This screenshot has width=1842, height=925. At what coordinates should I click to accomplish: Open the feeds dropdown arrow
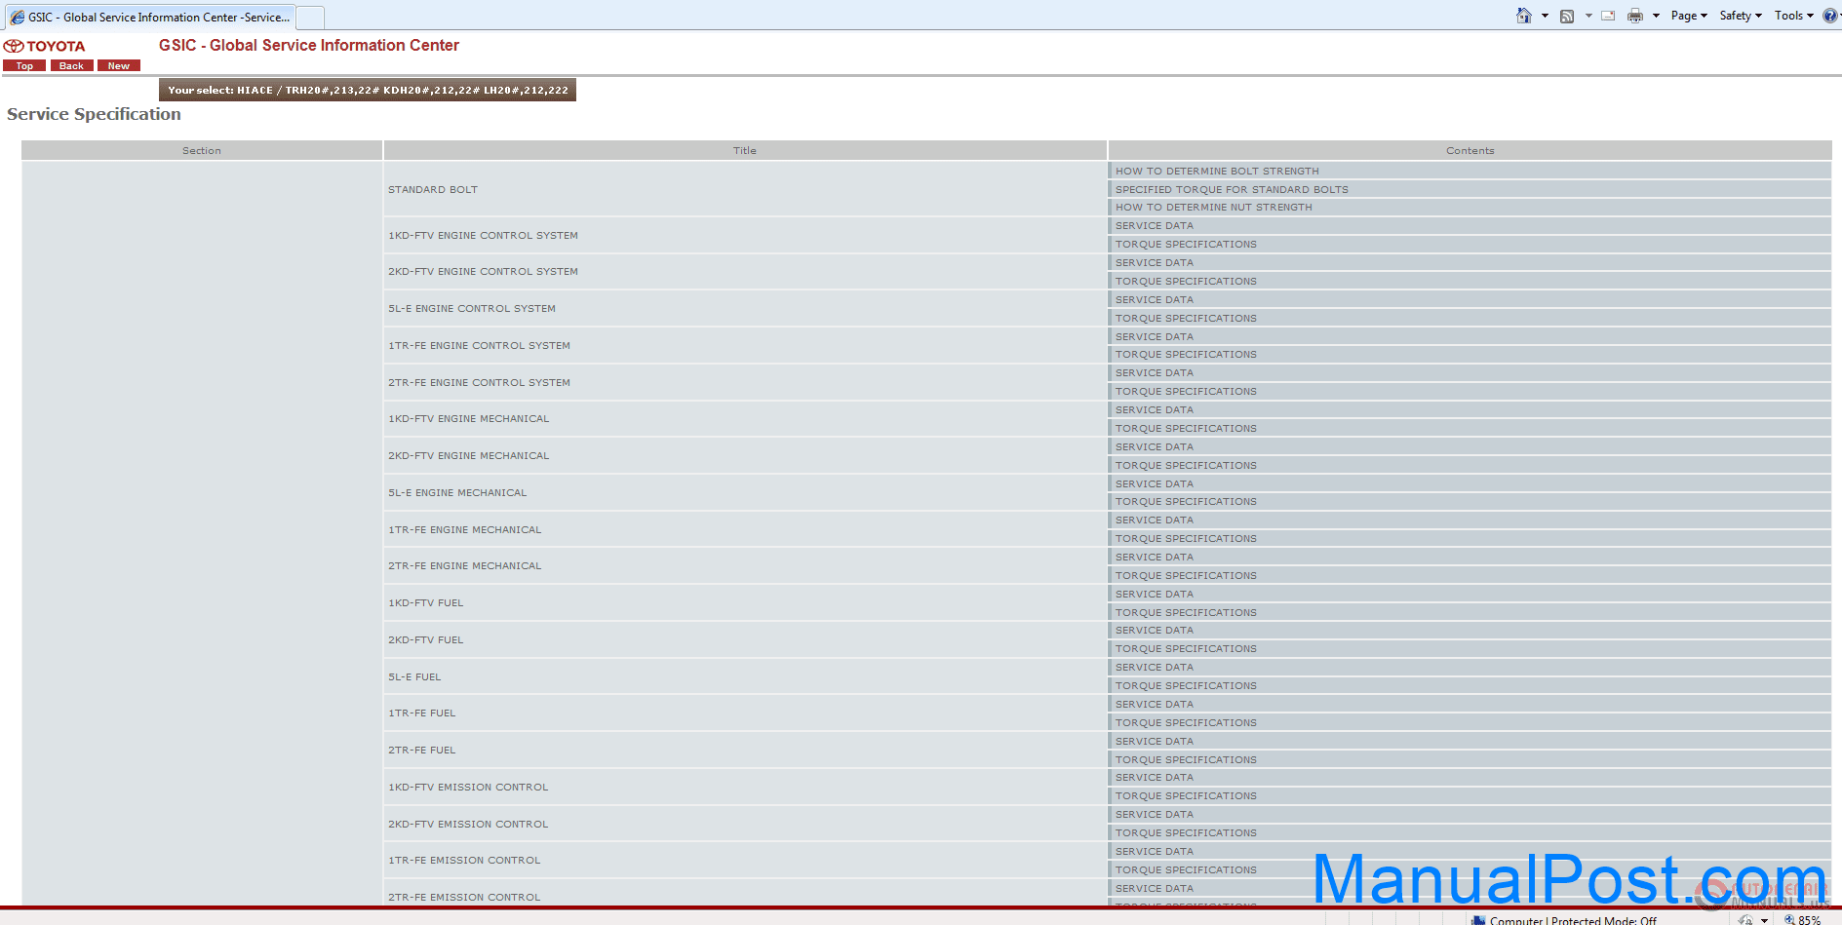(x=1588, y=16)
